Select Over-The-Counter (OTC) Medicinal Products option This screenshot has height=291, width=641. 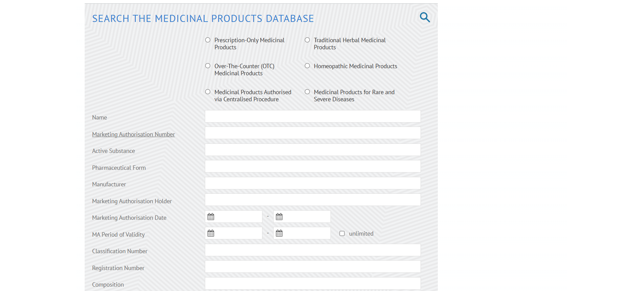point(208,66)
